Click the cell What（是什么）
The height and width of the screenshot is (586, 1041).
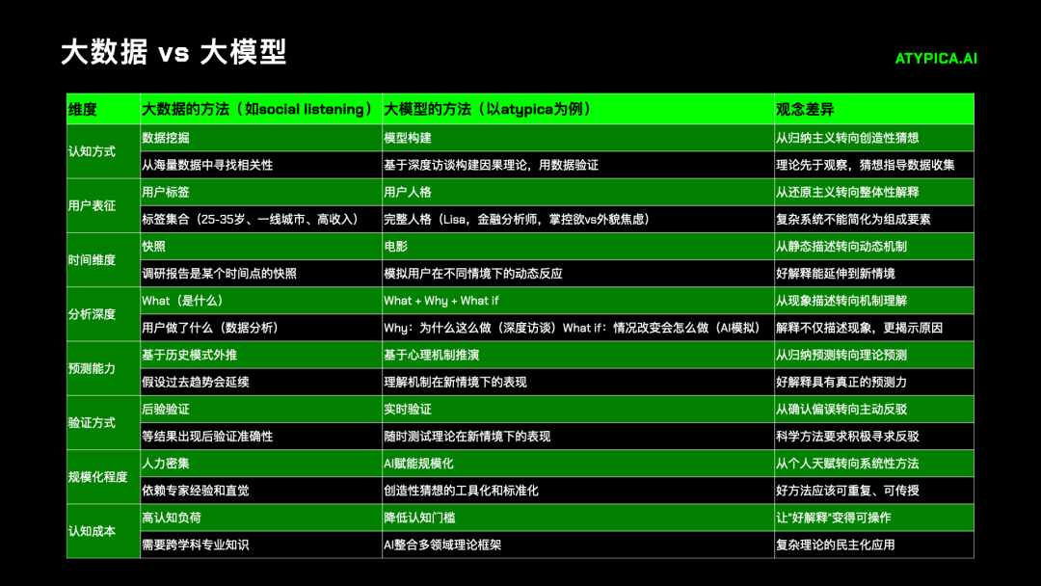(261, 301)
